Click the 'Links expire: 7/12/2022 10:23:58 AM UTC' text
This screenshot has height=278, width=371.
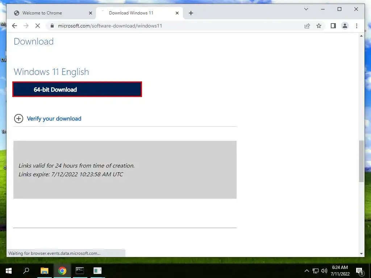pos(71,174)
